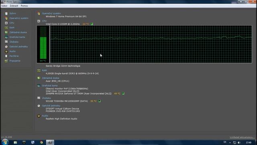Toggle CPU temperature graph icon beside 64 °C
The height and width of the screenshot is (145, 257).
(x=92, y=24)
